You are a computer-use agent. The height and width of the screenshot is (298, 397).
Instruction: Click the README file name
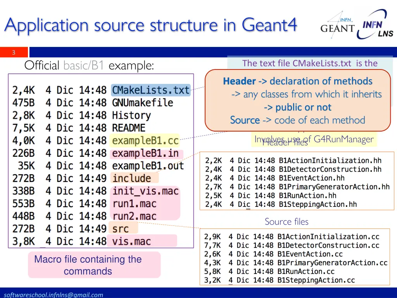coord(129,128)
